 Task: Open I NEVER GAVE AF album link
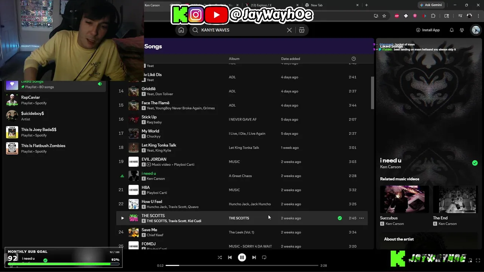click(243, 119)
